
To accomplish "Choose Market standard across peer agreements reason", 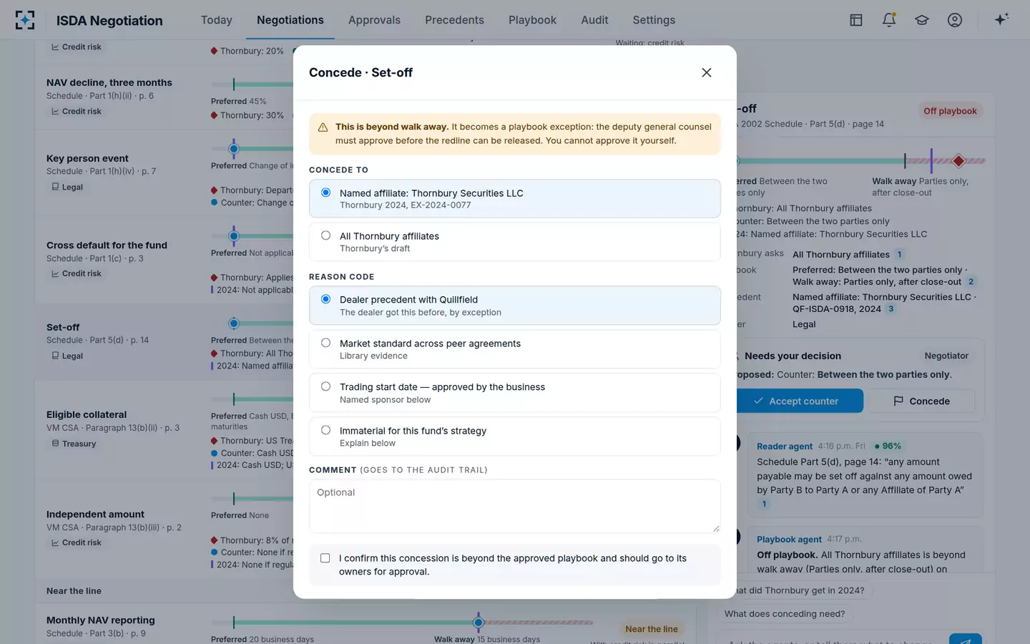I will (515, 349).
